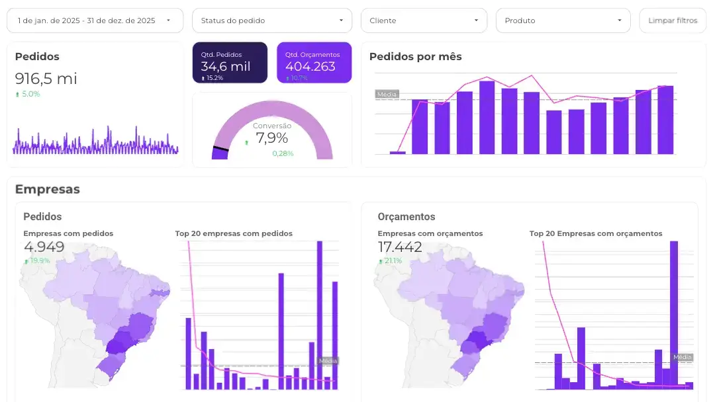Click the Pedidos 916,5 mi total value
Viewport: 715px width, 402px height.
(46, 79)
